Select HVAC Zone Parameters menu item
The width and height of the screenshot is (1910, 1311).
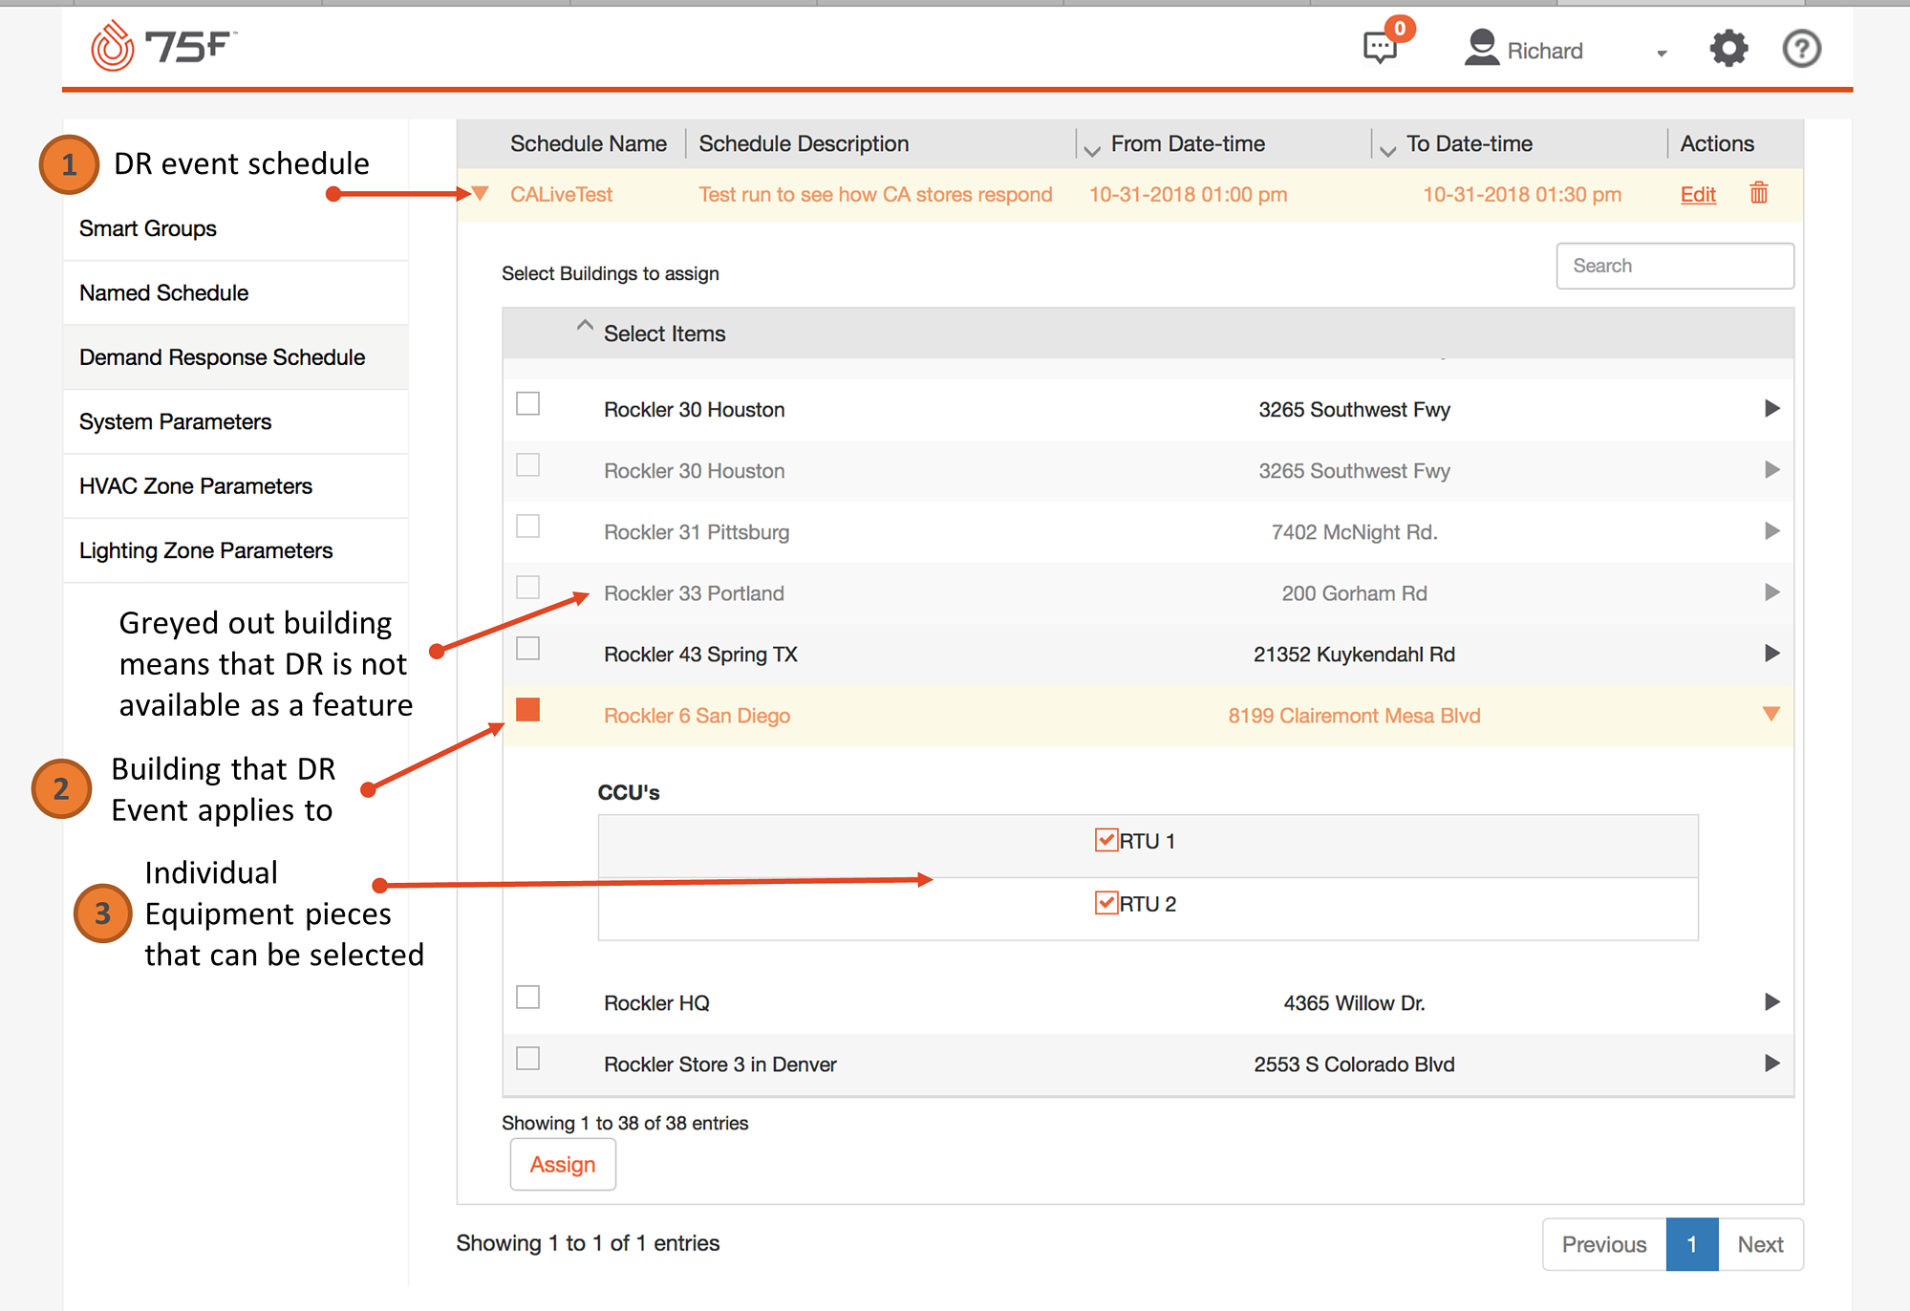point(196,486)
